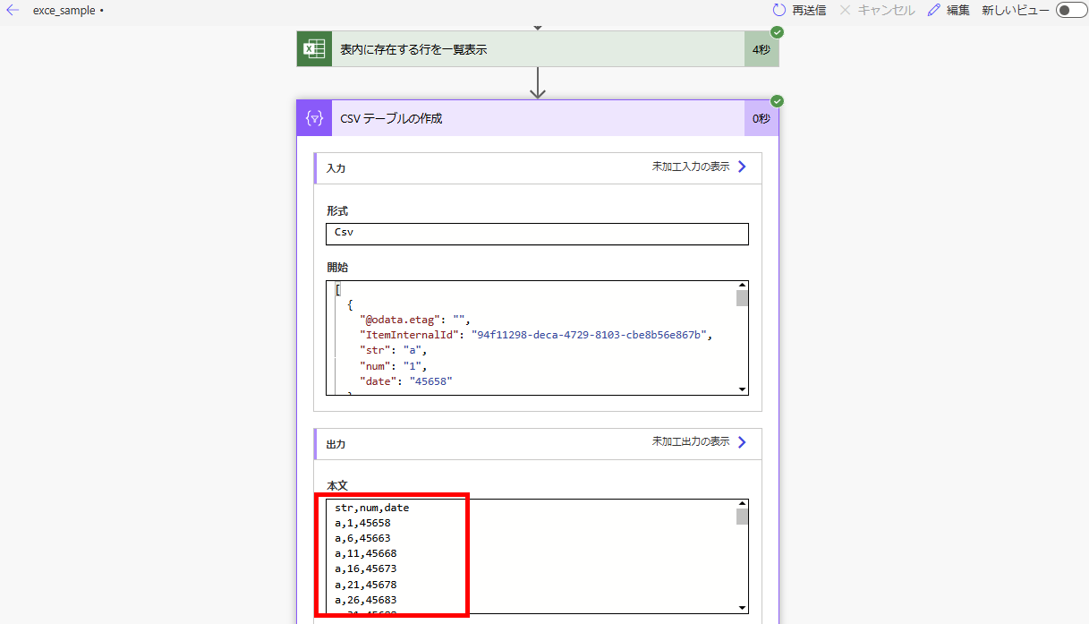Open the dropdown caret next to exce_sample
1089x624 pixels.
coord(100,11)
